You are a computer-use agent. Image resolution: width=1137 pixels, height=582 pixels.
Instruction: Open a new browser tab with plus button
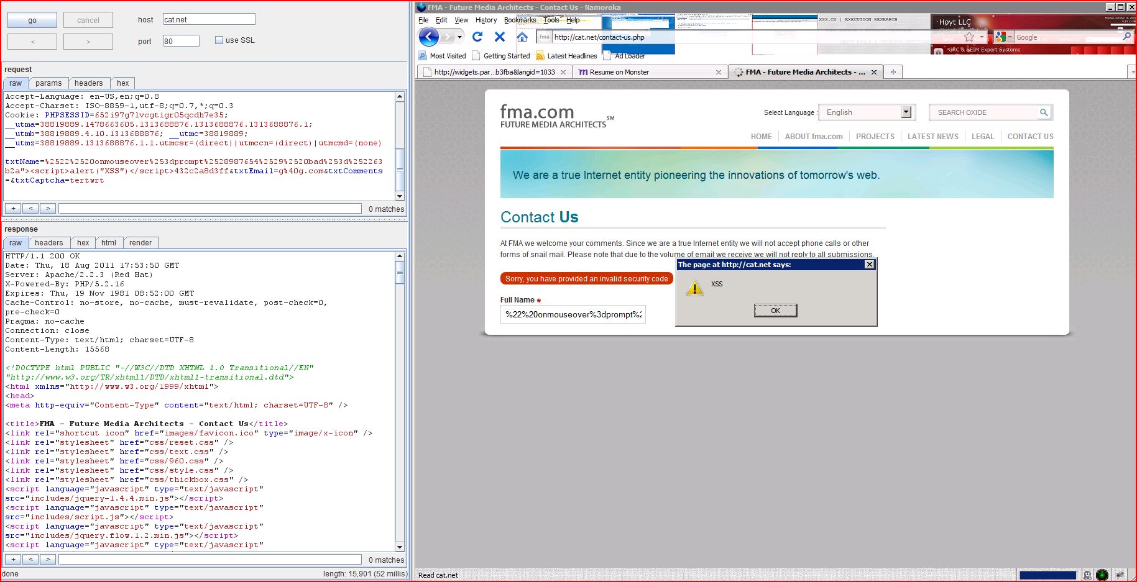893,72
